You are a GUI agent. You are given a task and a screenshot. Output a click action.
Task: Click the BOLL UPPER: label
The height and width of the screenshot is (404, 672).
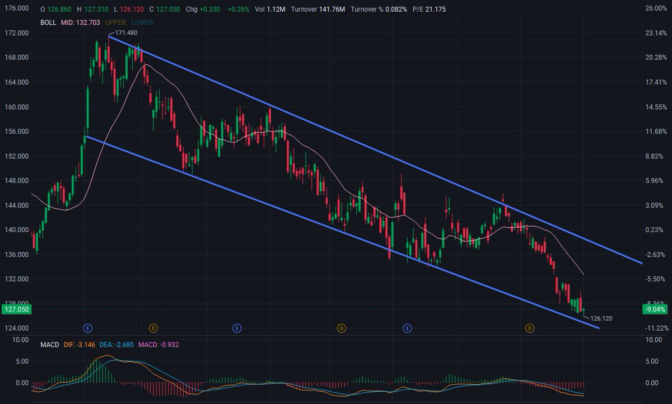tap(115, 22)
